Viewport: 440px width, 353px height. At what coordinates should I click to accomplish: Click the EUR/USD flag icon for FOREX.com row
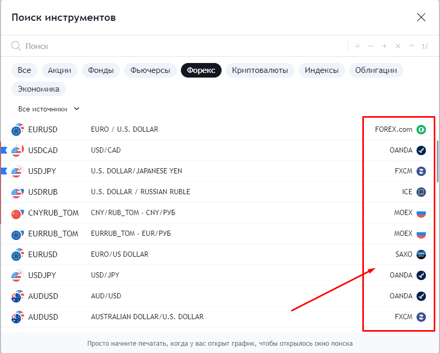point(17,130)
